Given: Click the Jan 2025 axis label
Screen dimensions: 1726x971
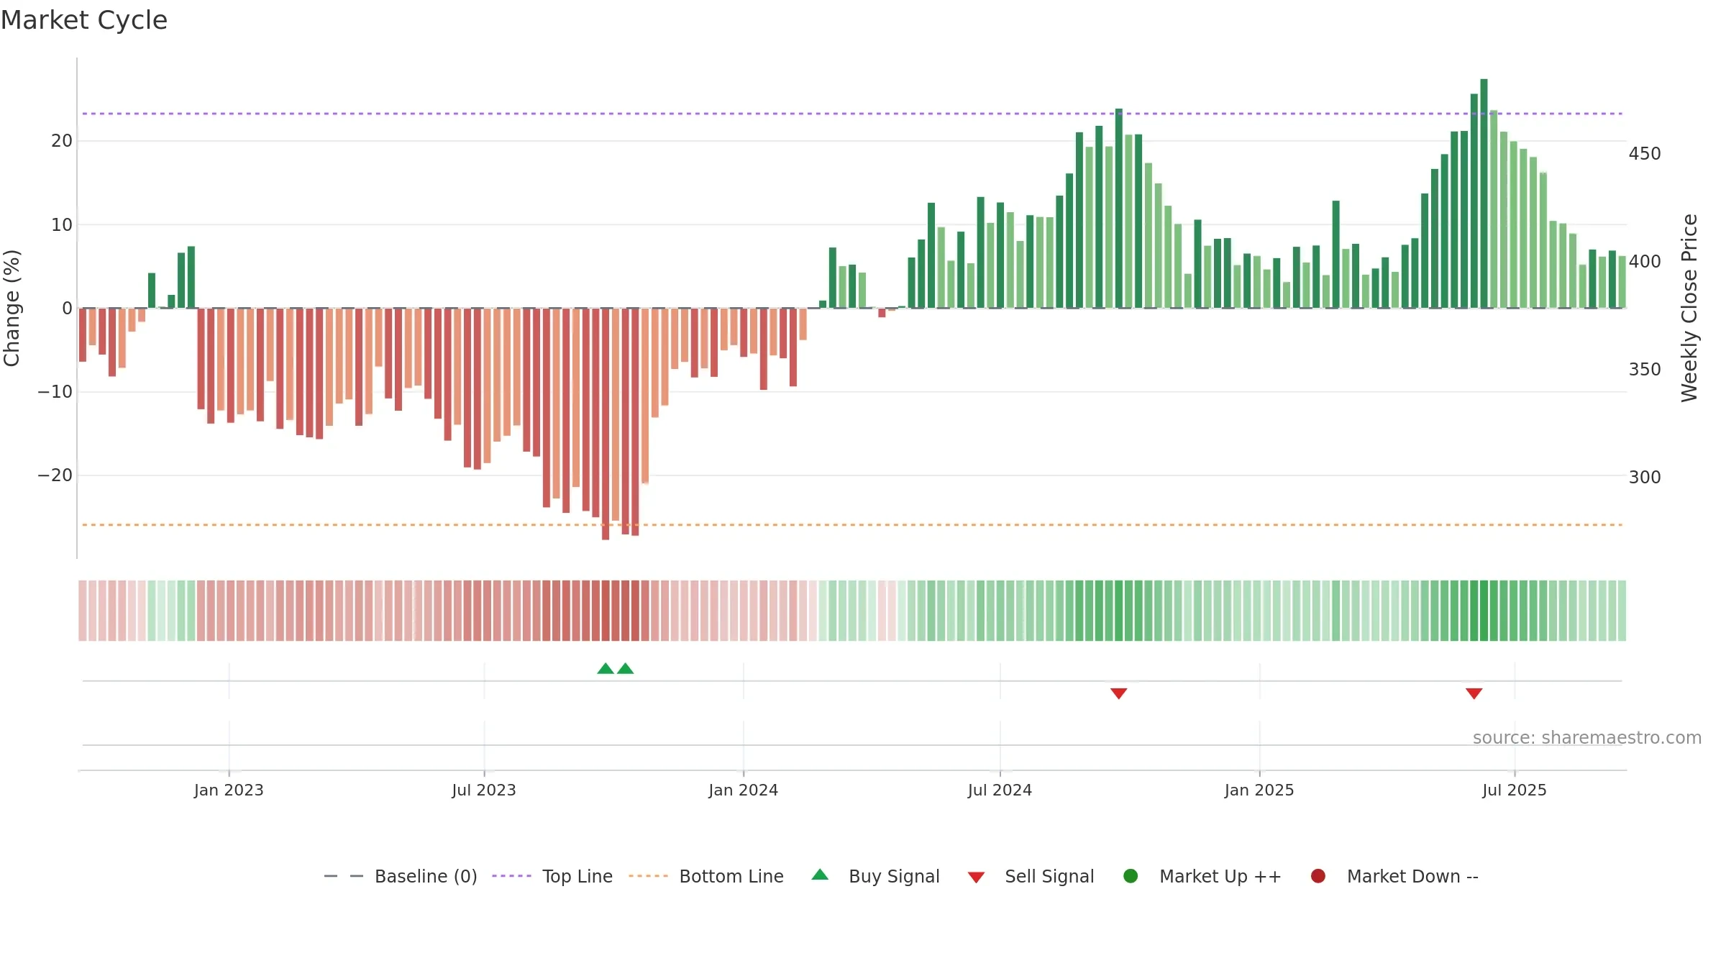Looking at the screenshot, I should point(1259,790).
